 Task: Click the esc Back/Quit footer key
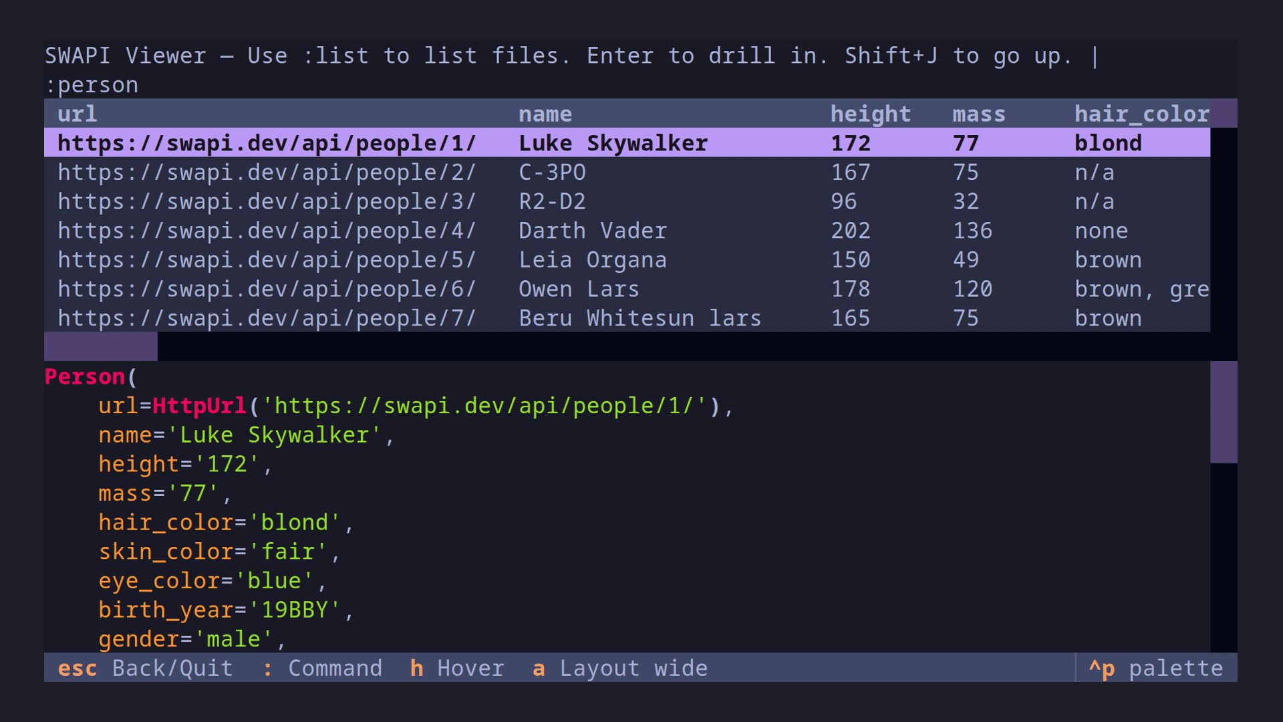tap(145, 668)
